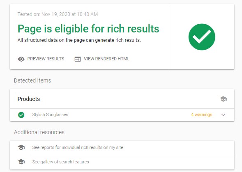
Task: Click the rendered HTML window icon
Action: tap(78, 59)
